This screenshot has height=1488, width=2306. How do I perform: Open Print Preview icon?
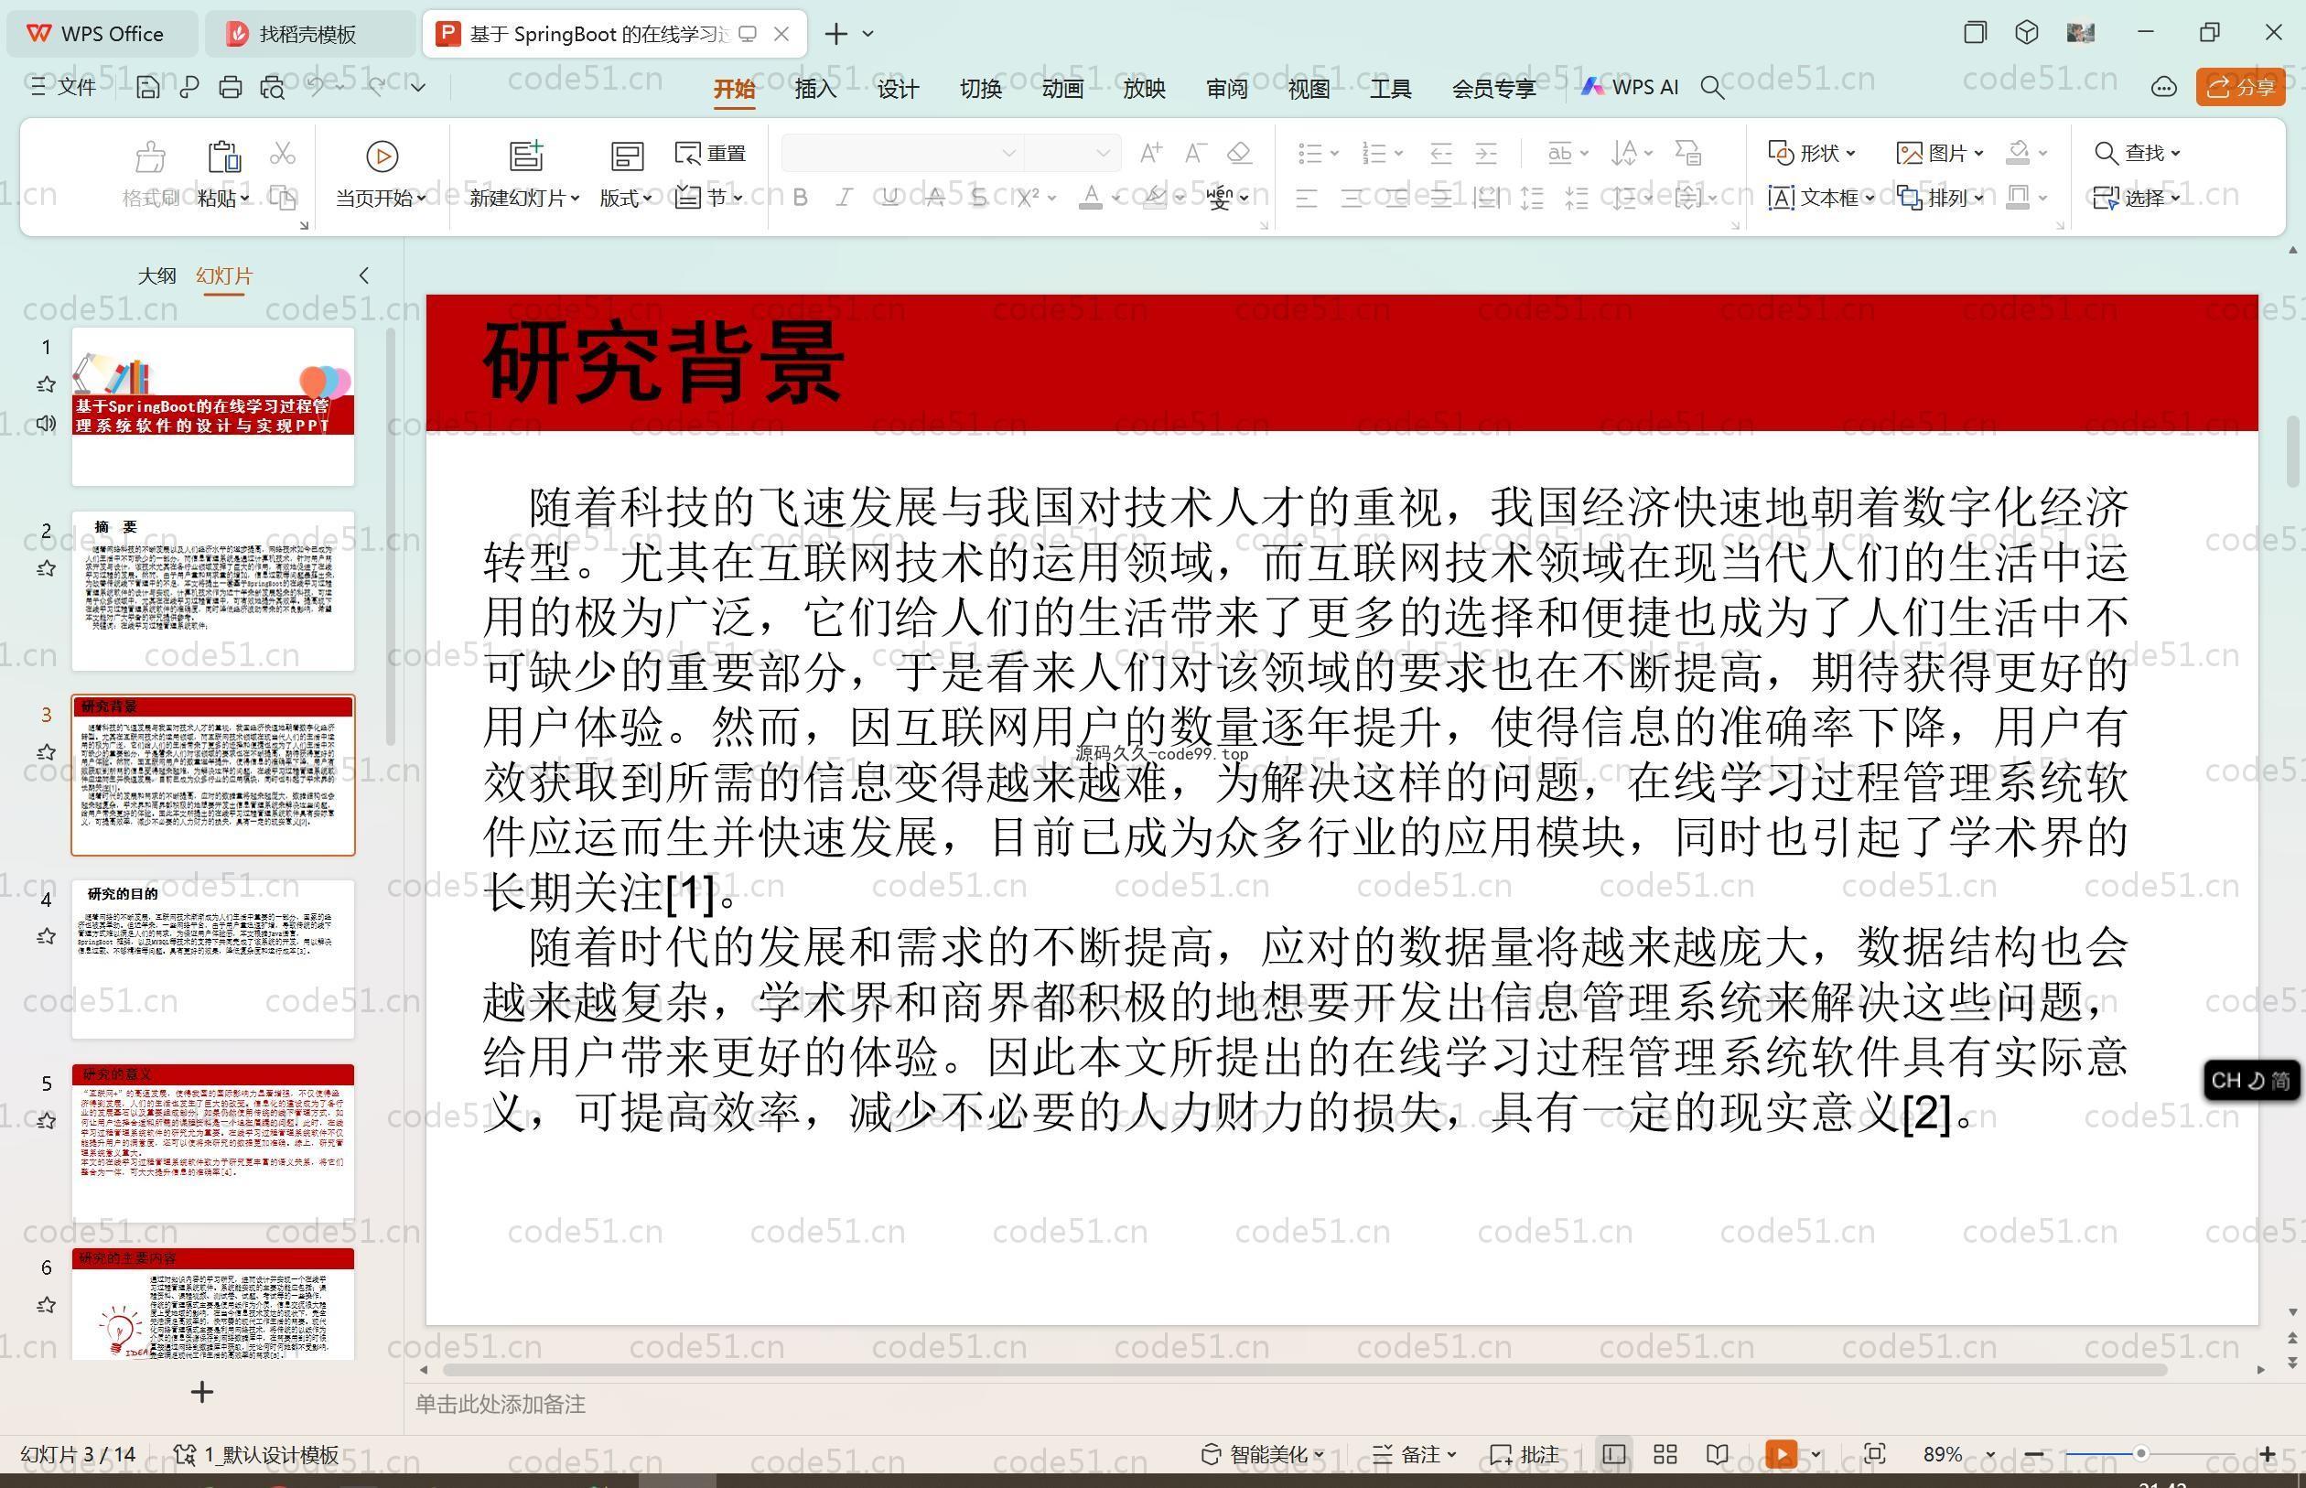click(x=273, y=88)
